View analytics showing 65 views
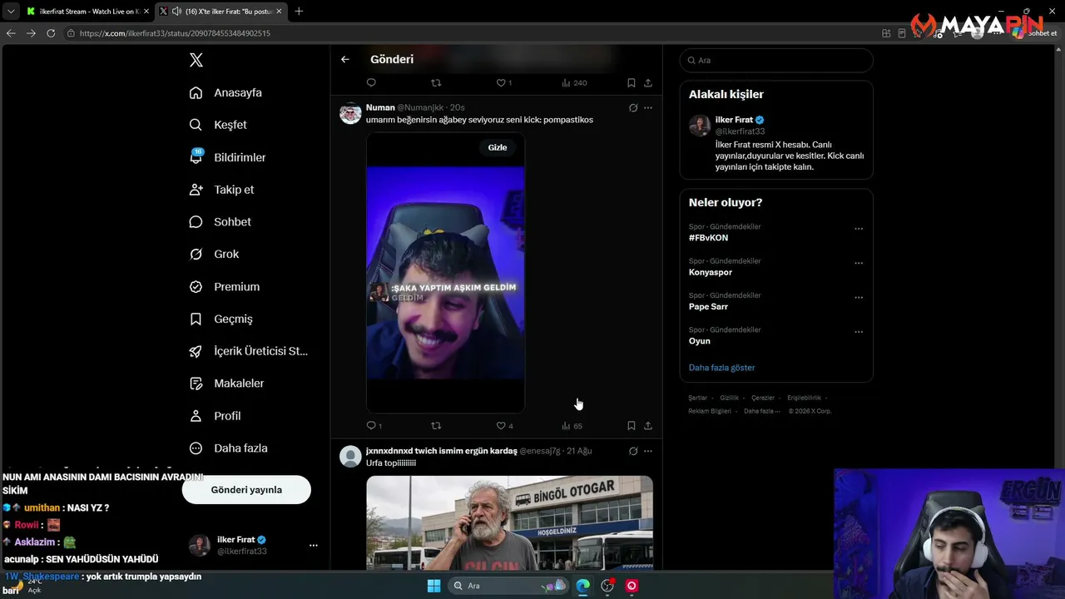The image size is (1065, 599). tap(572, 425)
